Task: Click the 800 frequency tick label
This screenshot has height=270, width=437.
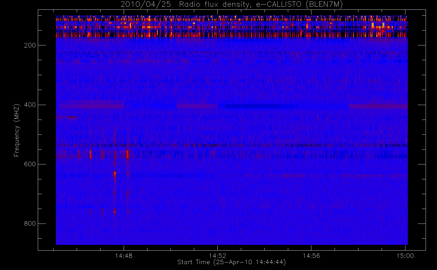Action: pyautogui.click(x=30, y=224)
